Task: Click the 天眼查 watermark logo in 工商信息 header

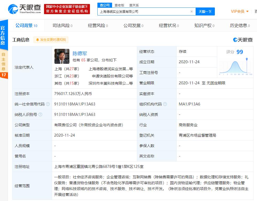Action: (x=243, y=40)
